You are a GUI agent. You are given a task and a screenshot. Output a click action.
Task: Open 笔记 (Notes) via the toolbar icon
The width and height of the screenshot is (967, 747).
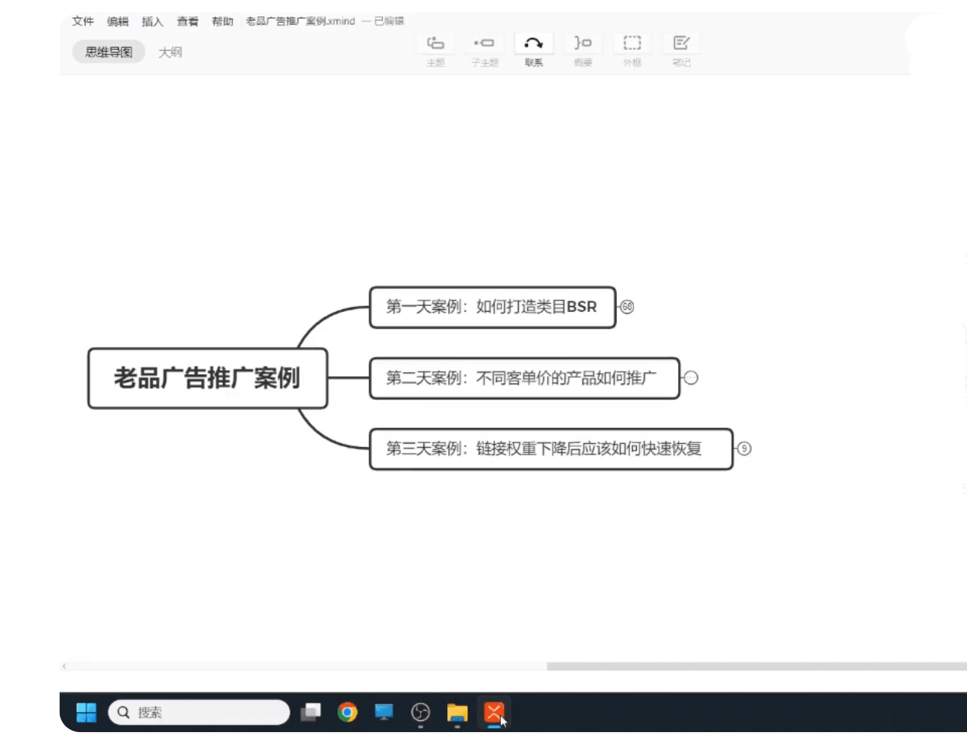681,43
